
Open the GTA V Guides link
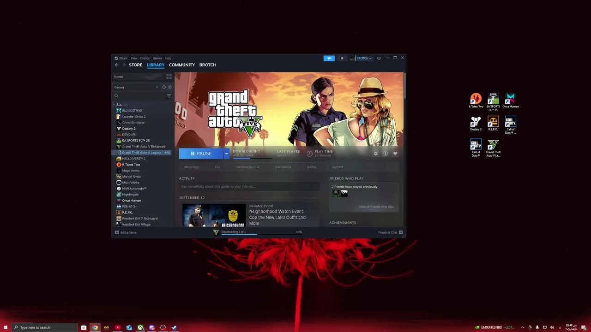[x=312, y=167]
